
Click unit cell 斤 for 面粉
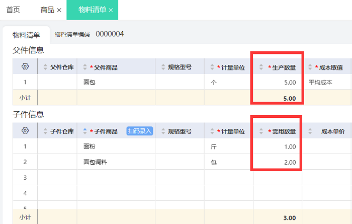coord(228,146)
